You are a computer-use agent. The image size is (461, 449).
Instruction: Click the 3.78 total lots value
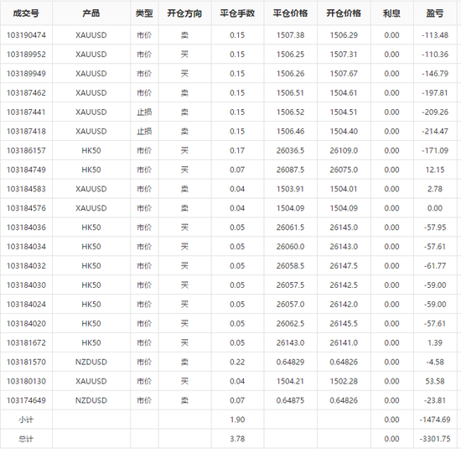click(x=237, y=439)
